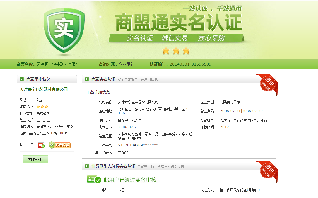Click the business term dates 2006-07-21|2036-07-20

coord(241,111)
